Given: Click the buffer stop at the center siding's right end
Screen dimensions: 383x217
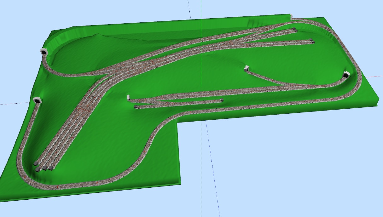Looking at the screenshot, I should click(222, 100).
